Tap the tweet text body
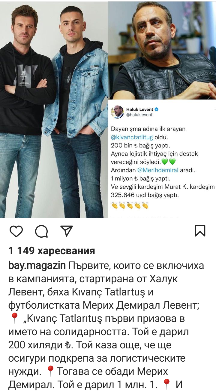 pyautogui.click(x=163, y=162)
